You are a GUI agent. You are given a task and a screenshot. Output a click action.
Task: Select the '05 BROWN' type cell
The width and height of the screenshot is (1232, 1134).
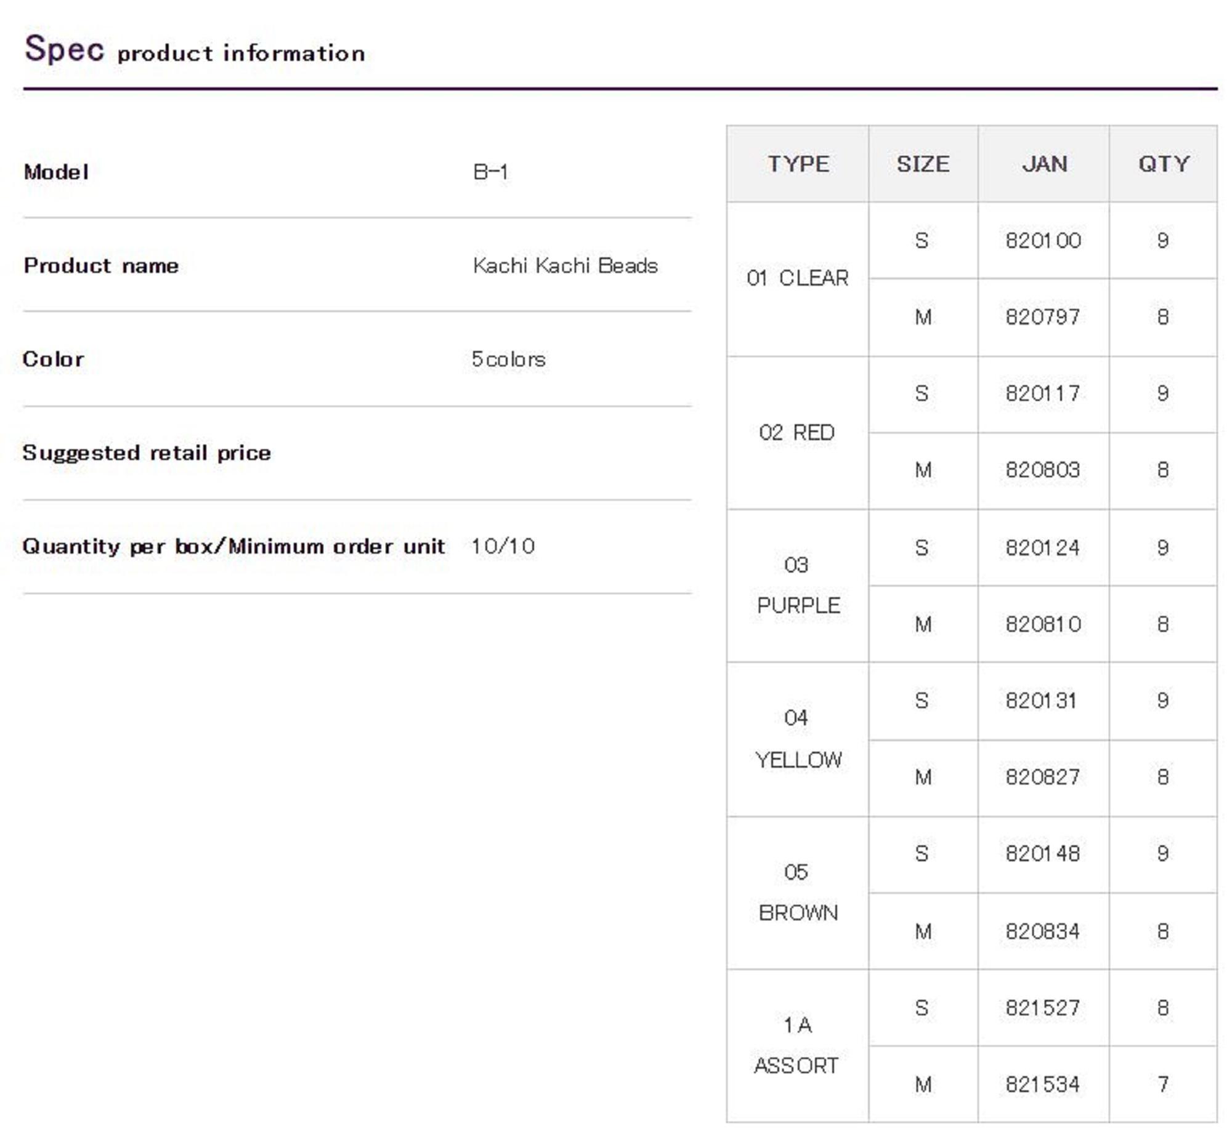pos(798,893)
